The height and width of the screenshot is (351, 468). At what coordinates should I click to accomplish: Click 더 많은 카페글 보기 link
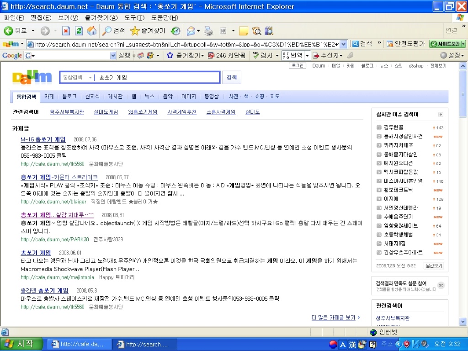pyautogui.click(x=333, y=318)
